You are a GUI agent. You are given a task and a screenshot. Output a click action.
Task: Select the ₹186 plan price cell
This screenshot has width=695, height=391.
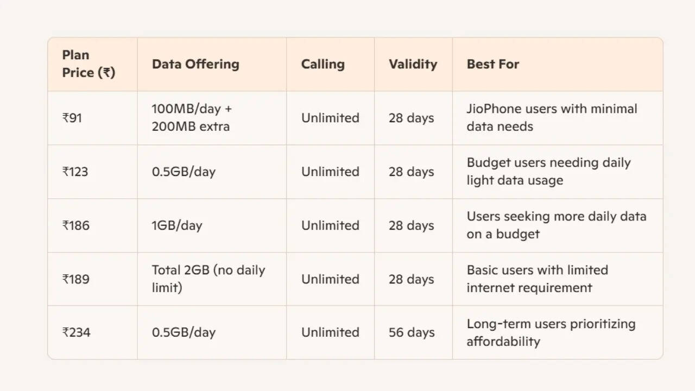click(x=76, y=225)
